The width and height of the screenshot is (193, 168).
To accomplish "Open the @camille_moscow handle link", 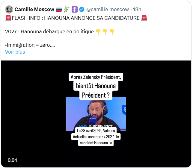I will tap(108, 9).
